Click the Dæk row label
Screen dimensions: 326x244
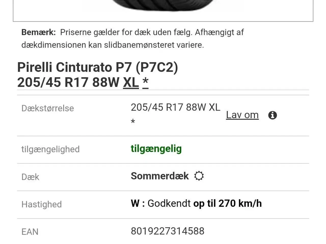(30, 176)
